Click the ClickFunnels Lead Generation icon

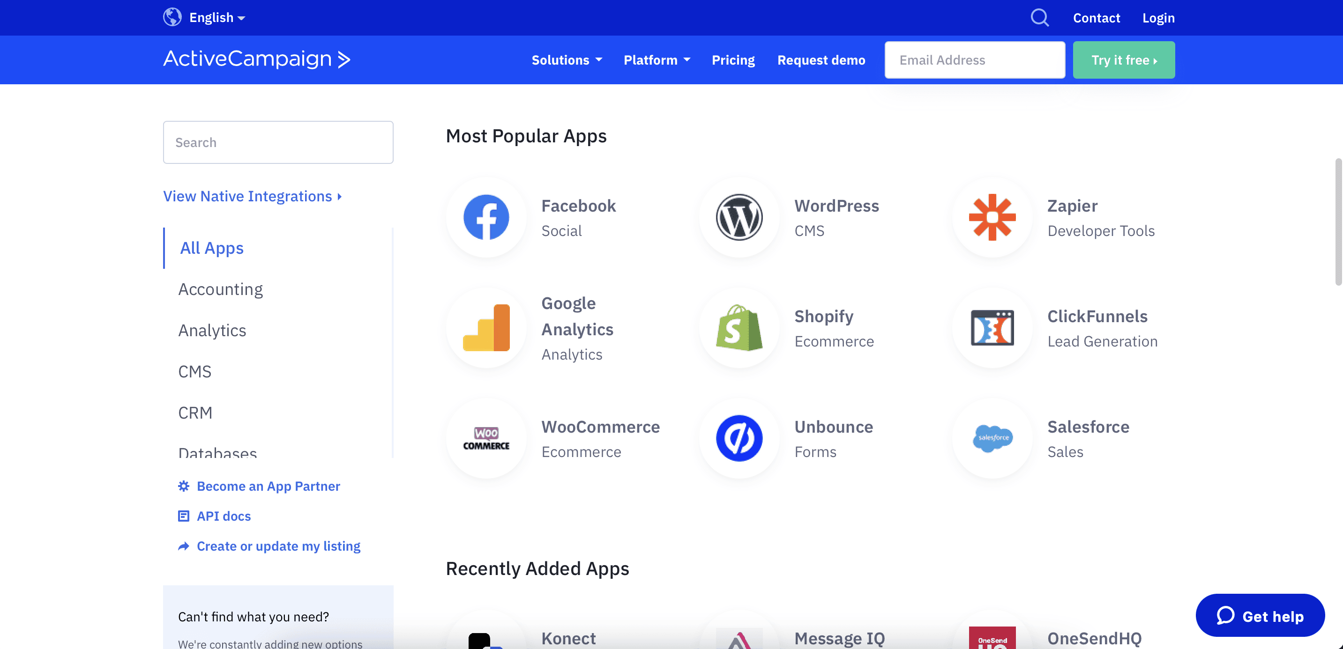pos(992,328)
